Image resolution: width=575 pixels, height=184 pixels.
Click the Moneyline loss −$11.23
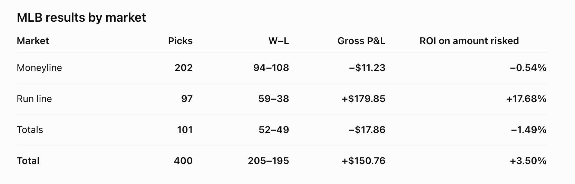[x=367, y=68]
